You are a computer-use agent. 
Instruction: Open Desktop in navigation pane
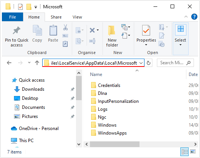pyautogui.click(x=30, y=98)
